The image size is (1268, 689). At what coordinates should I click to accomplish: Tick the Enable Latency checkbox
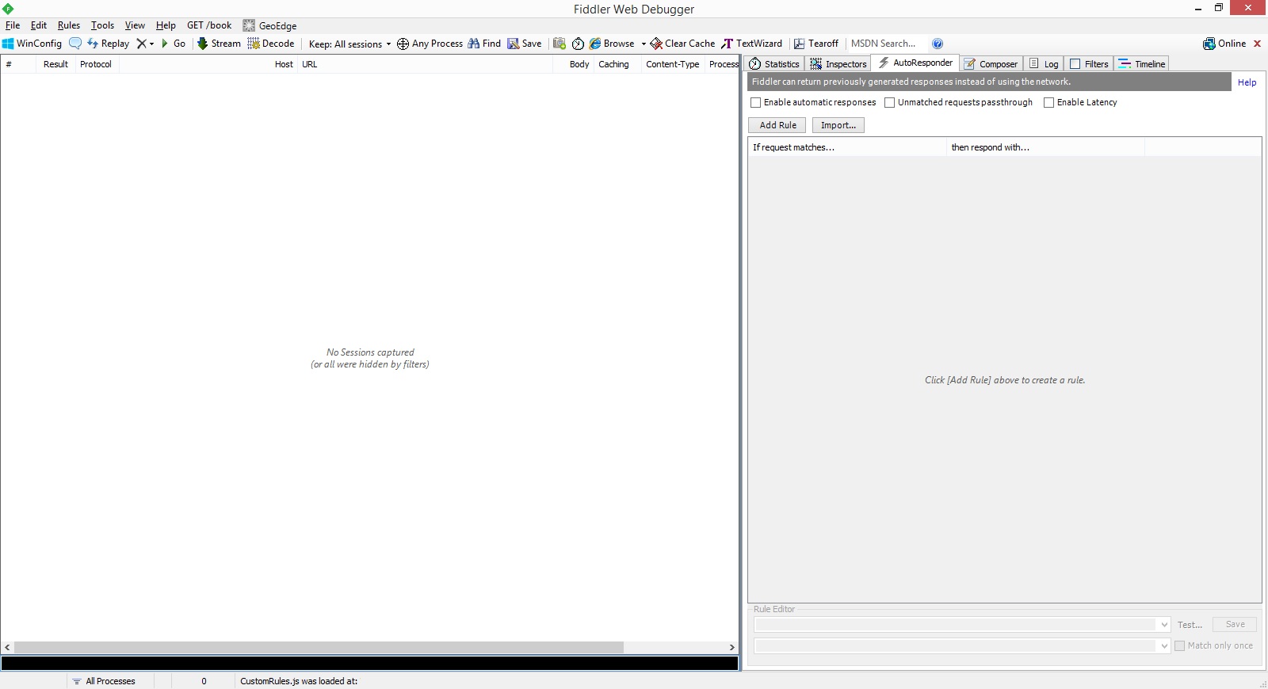(x=1048, y=102)
